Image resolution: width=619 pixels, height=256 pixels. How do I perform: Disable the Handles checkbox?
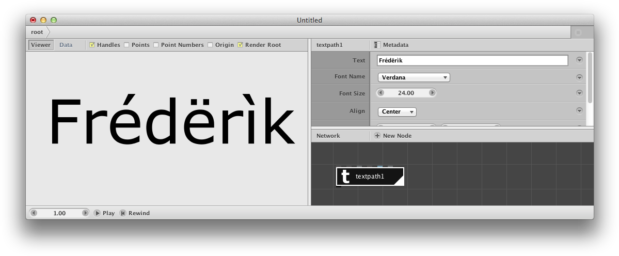tap(92, 45)
